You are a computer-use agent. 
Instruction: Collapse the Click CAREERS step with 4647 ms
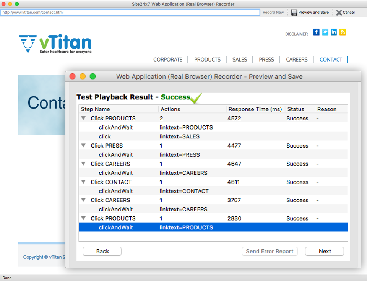coord(83,164)
